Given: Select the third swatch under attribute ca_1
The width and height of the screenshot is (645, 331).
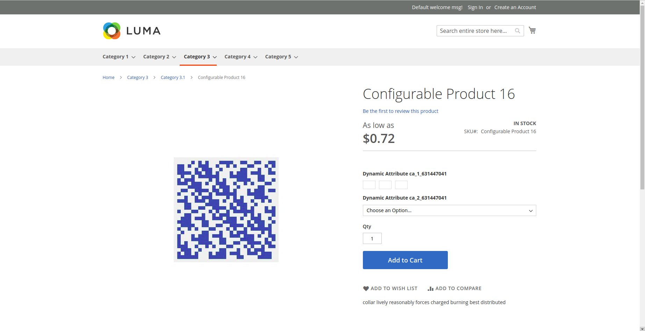Looking at the screenshot, I should tap(401, 185).
